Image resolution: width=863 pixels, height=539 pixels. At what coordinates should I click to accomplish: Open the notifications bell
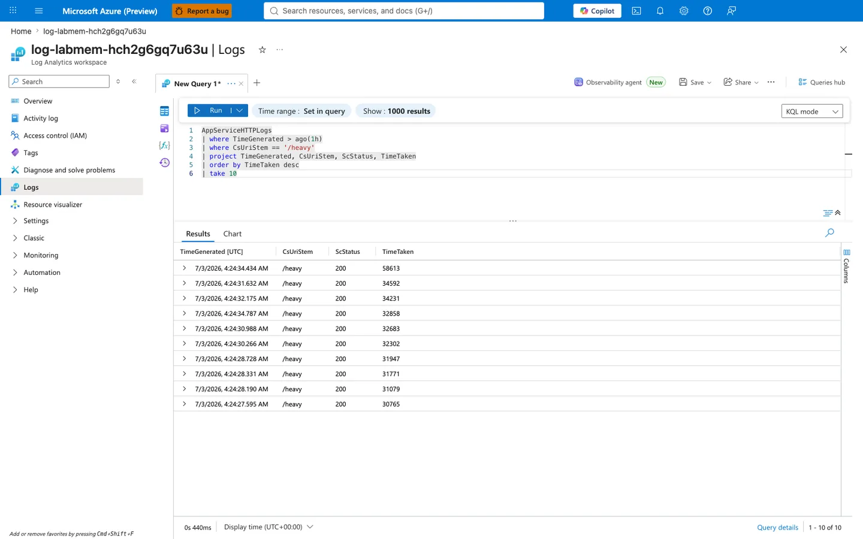pos(660,11)
